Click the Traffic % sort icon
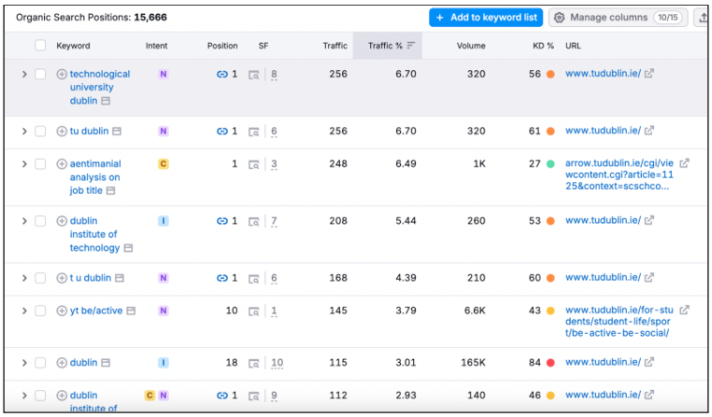712x417 pixels. pos(411,46)
